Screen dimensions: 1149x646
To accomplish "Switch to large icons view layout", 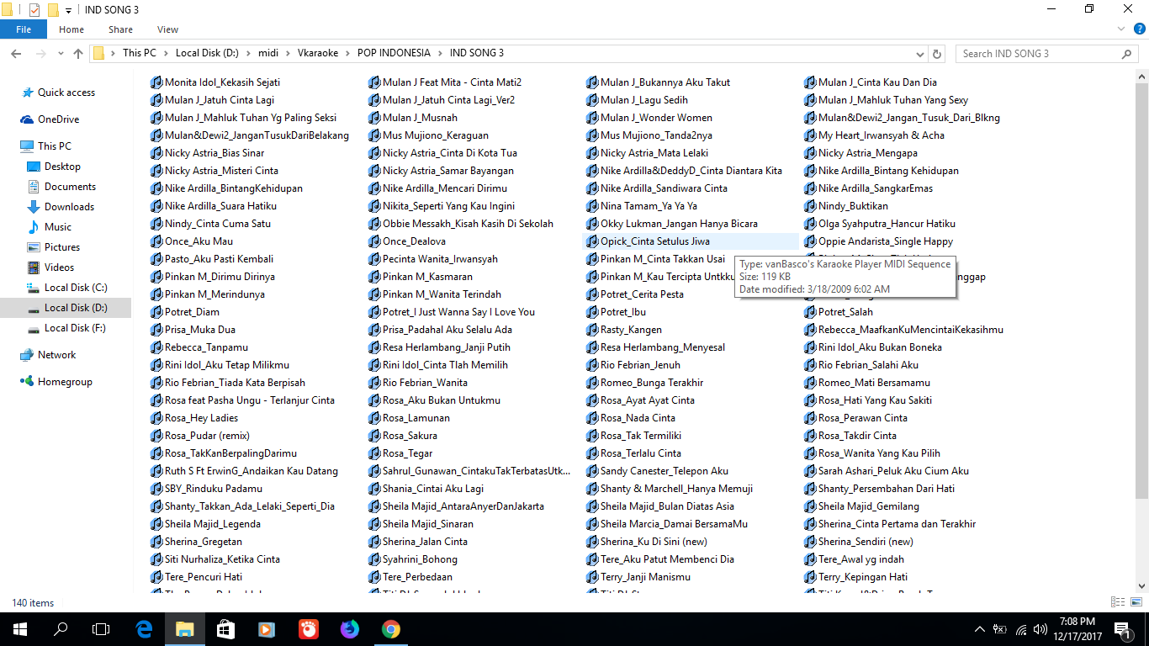I will click(x=1136, y=602).
